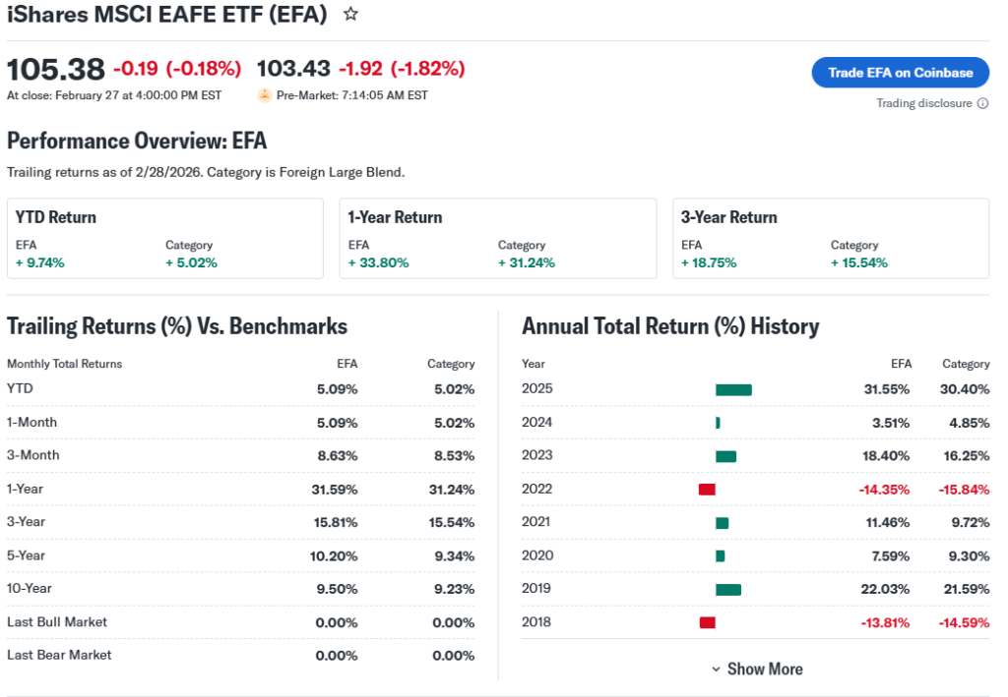The height and width of the screenshot is (697, 1008).
Task: Click the small 2024 return bar
Action: [x=718, y=423]
